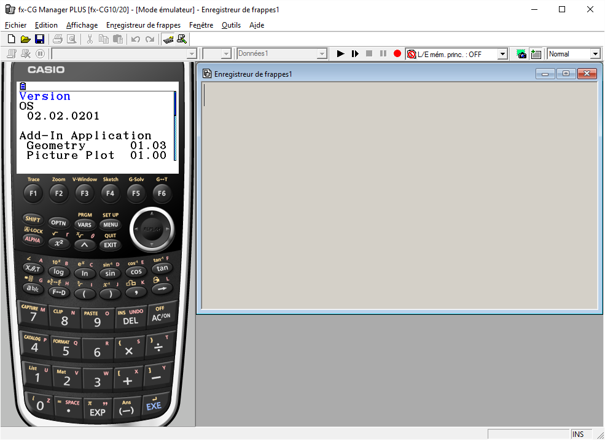Open the Affichage menu
This screenshot has height=440, width=605.
click(82, 25)
